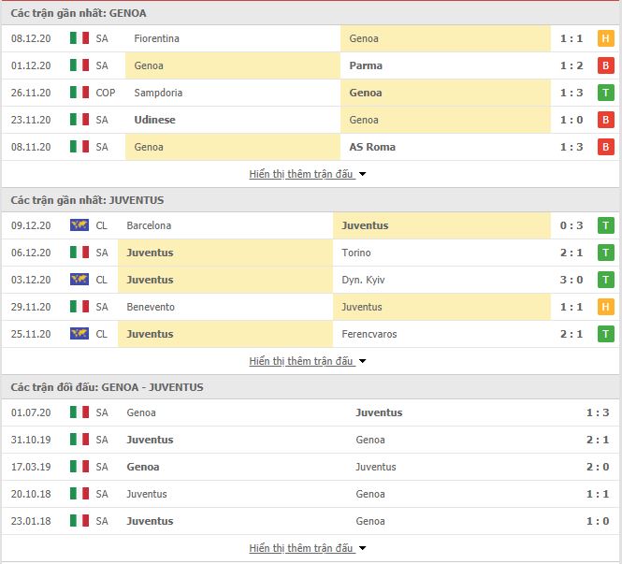Click the orange H badge for Benevento-Juventus
622x564 pixels.
click(605, 307)
